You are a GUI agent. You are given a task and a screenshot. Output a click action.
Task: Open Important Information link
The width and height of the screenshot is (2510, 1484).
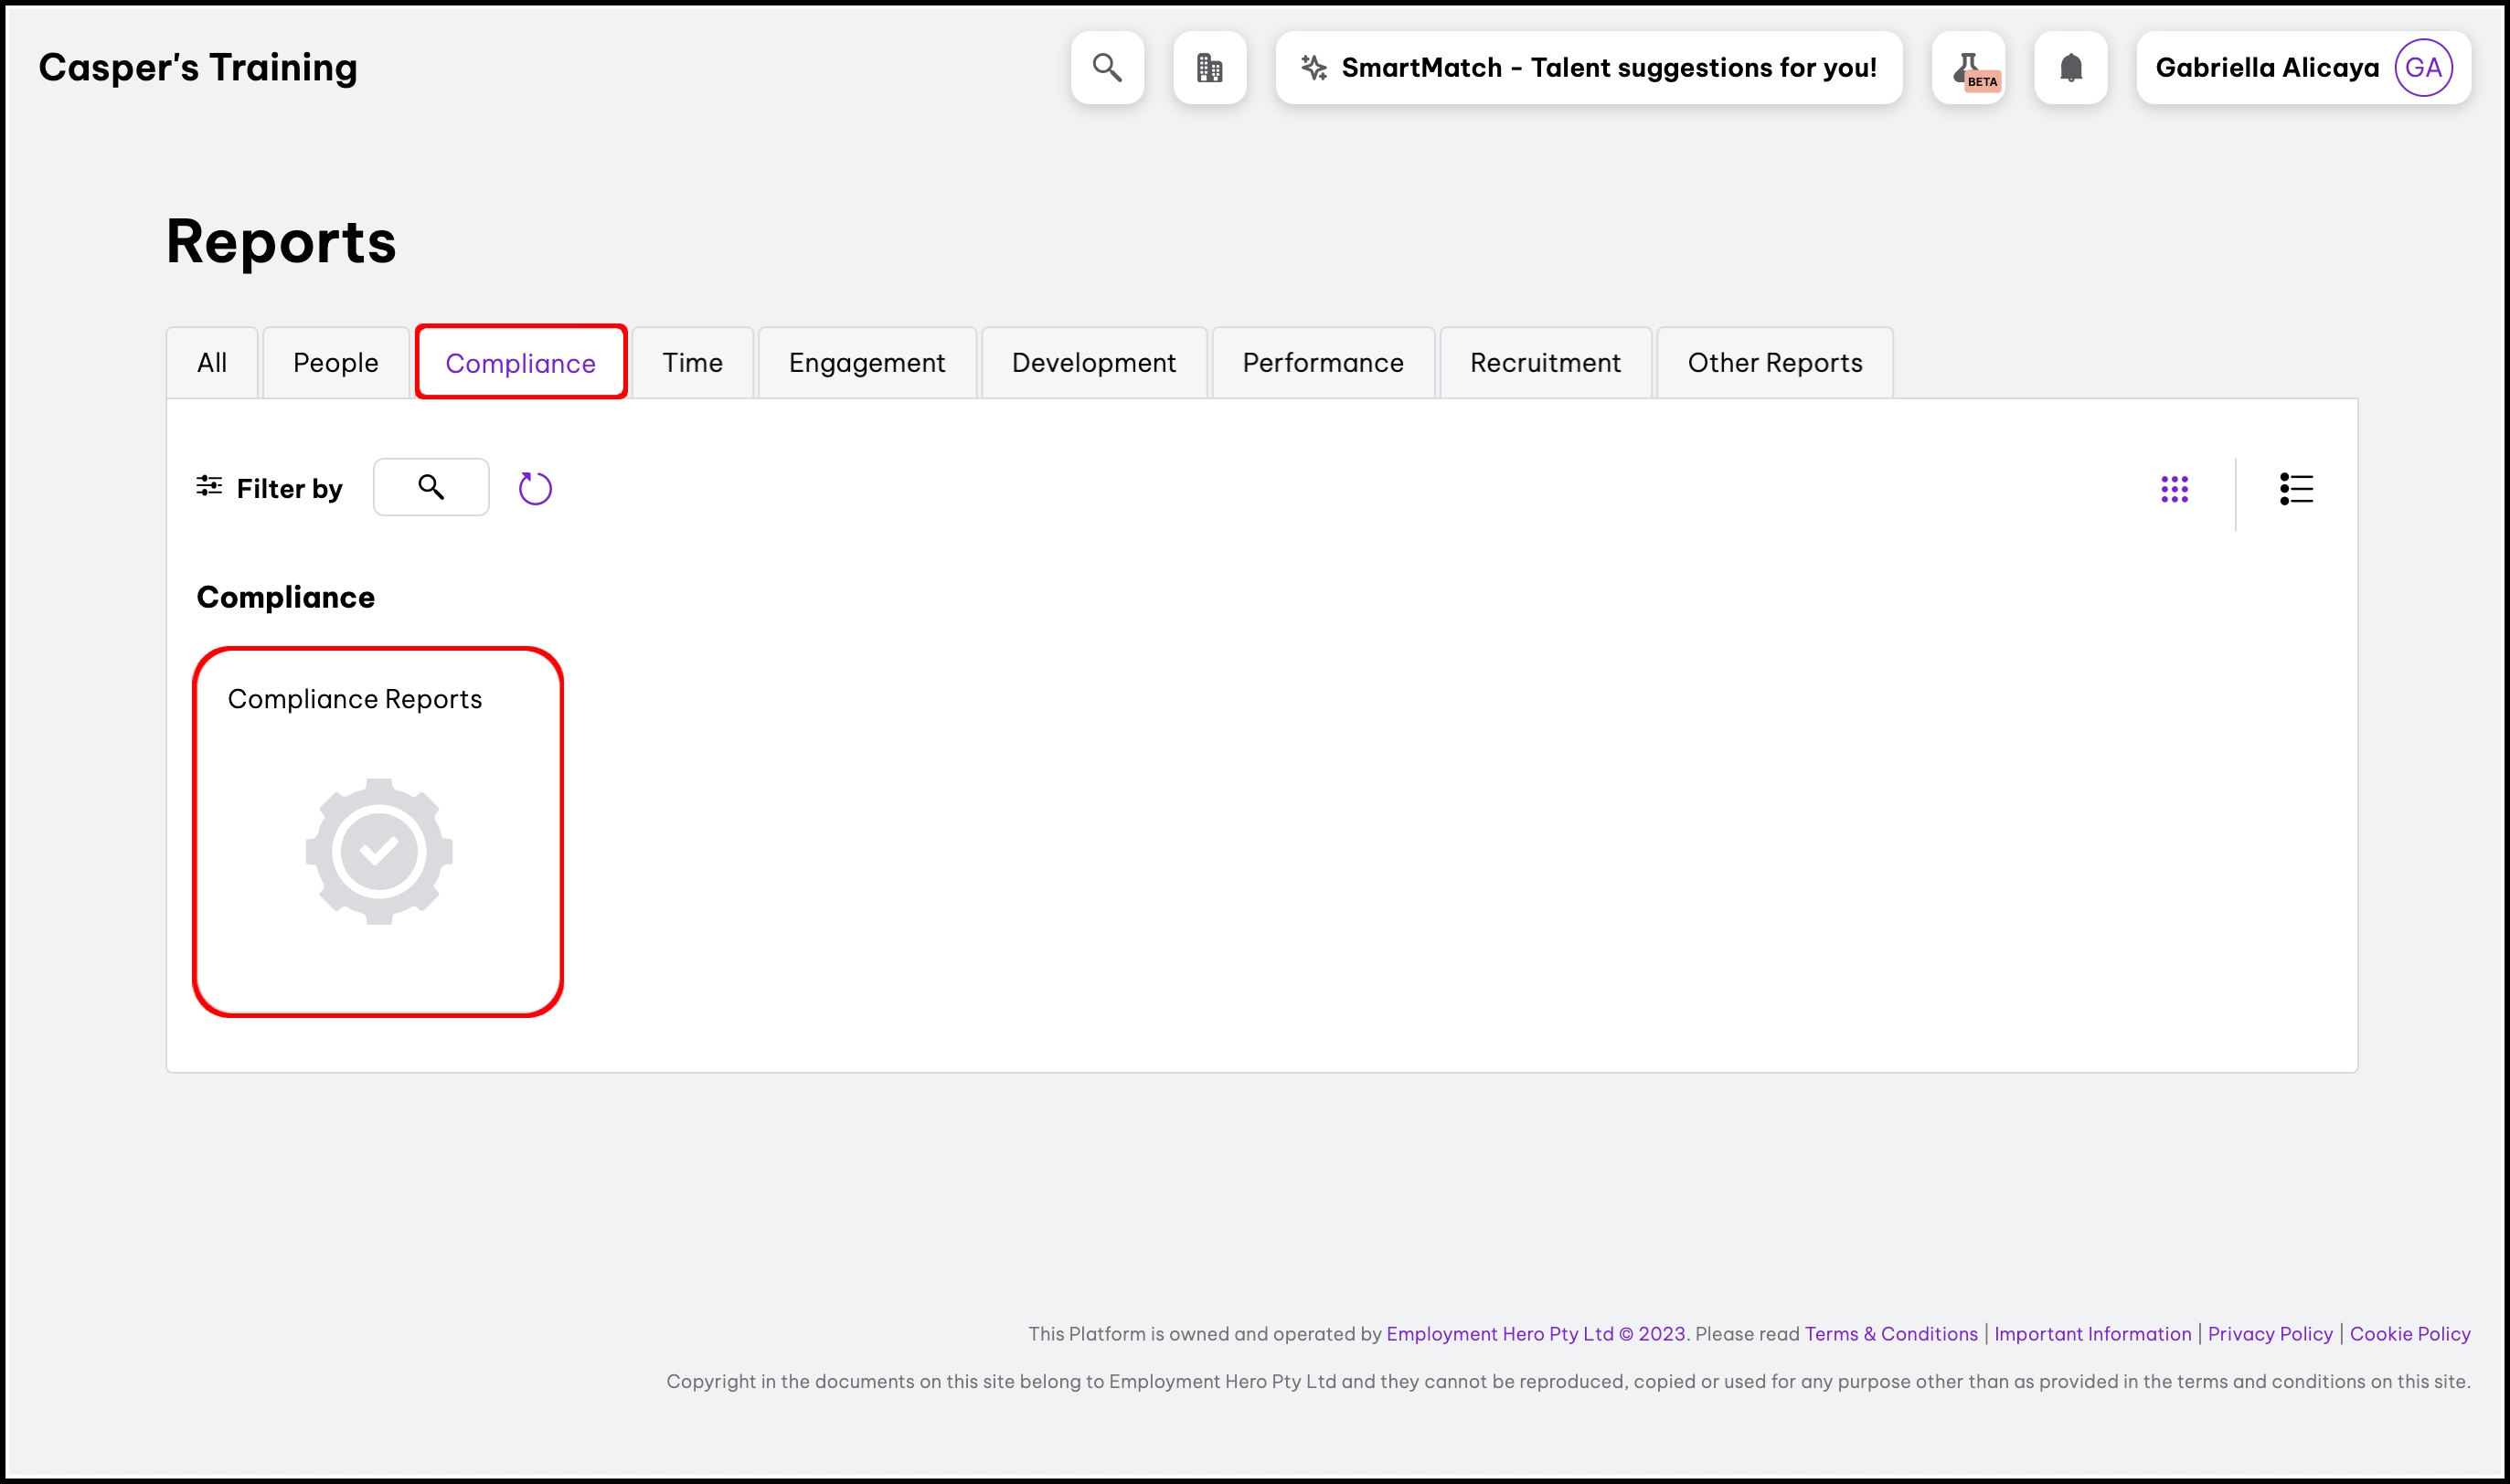pos(2092,1333)
